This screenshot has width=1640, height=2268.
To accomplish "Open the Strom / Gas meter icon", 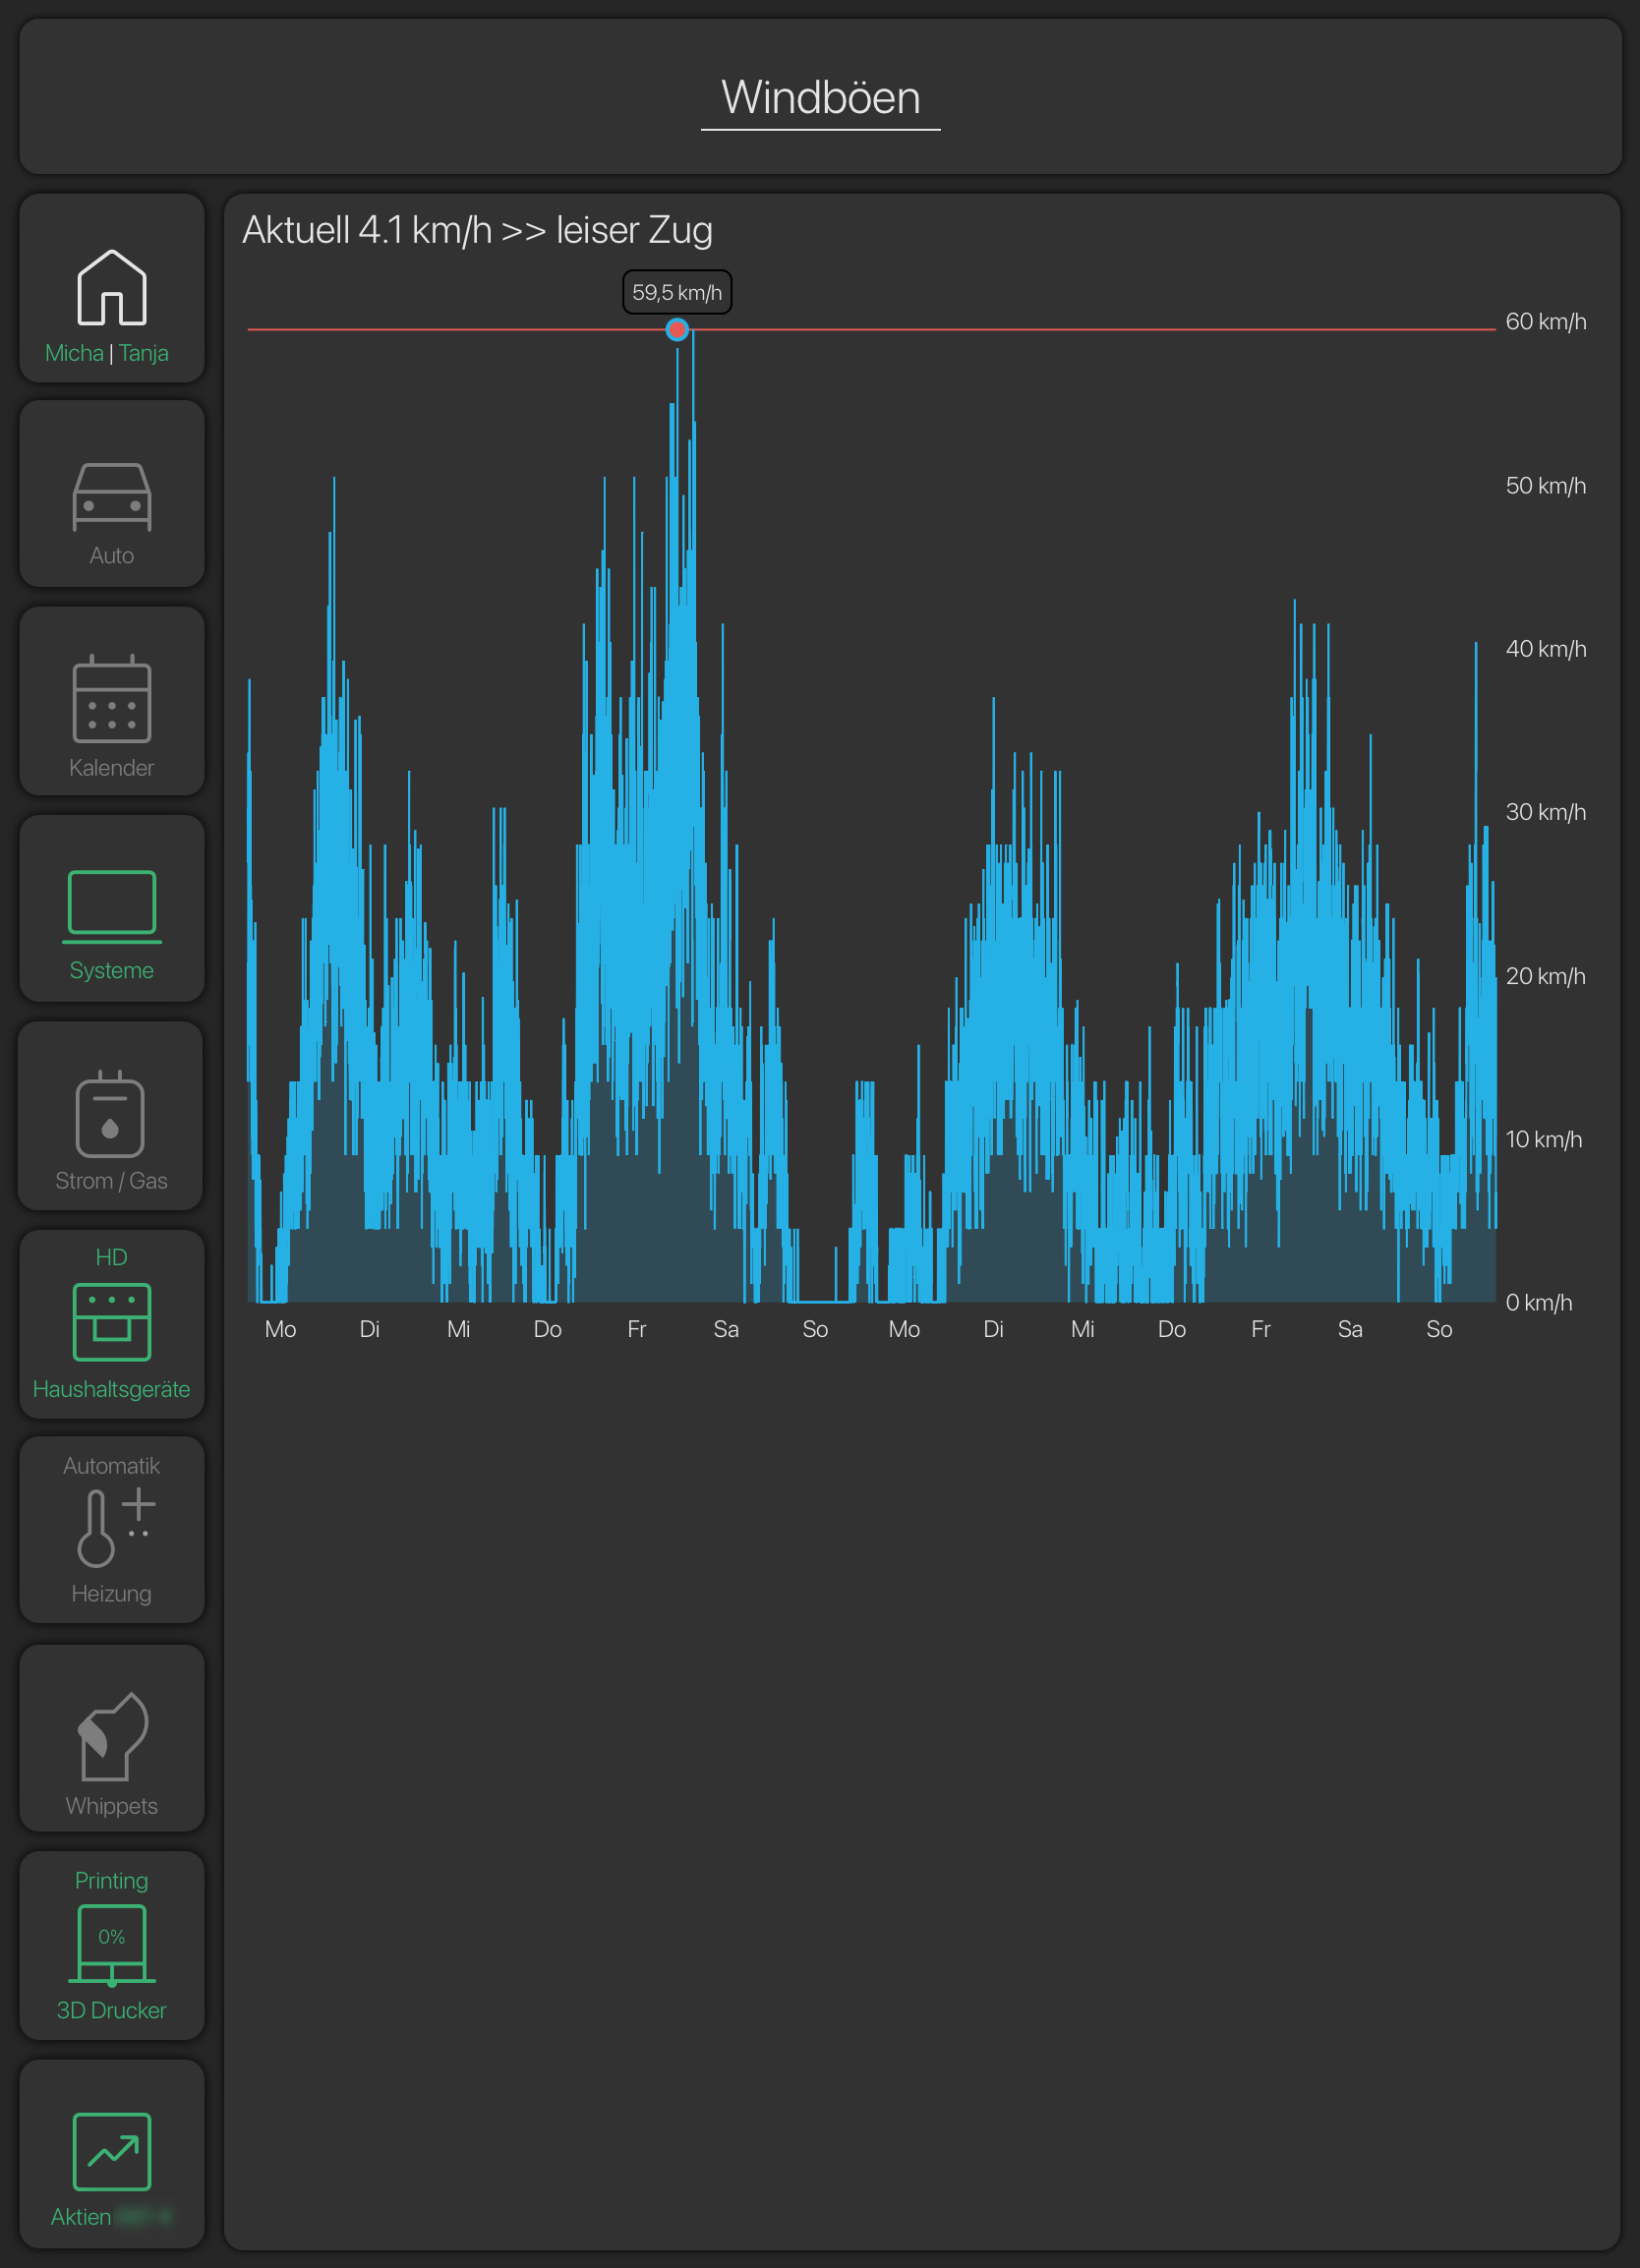I will coord(110,1113).
